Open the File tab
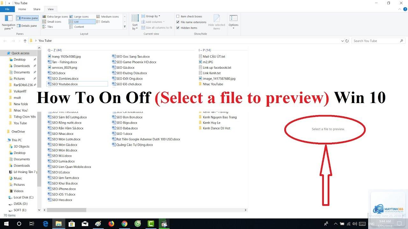The height and width of the screenshot is (229, 408). pos(7,9)
